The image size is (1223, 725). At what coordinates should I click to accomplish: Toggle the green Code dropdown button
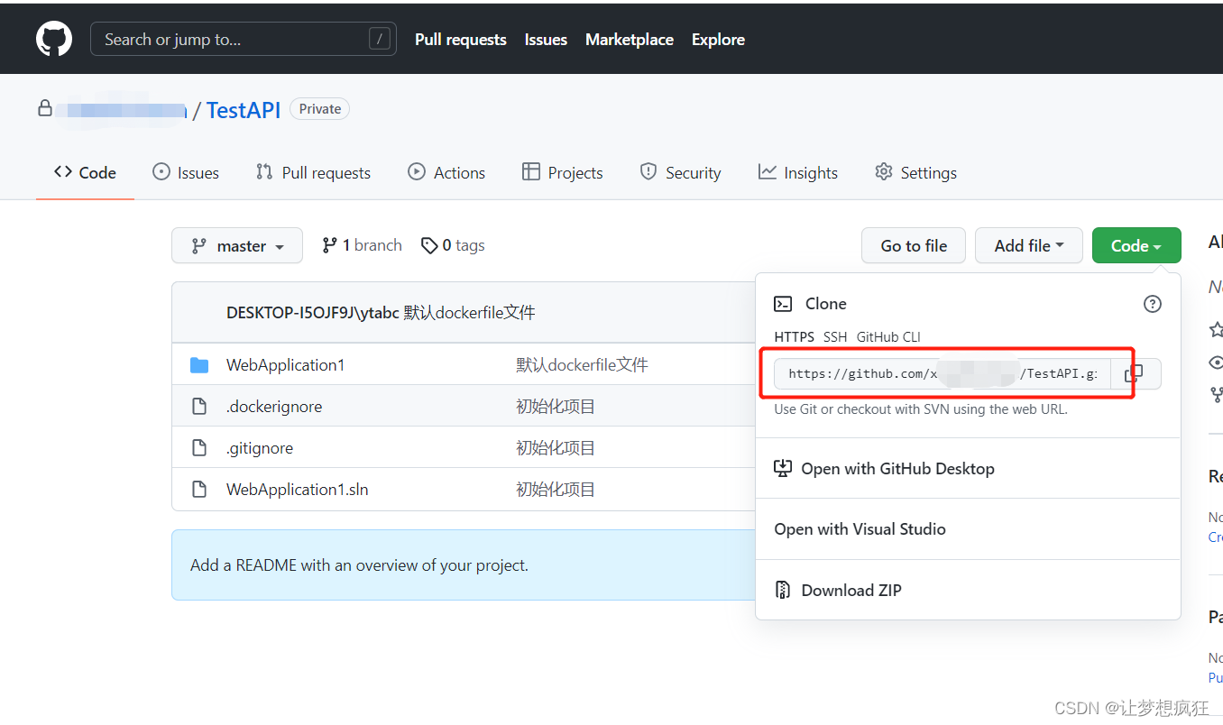1136,245
